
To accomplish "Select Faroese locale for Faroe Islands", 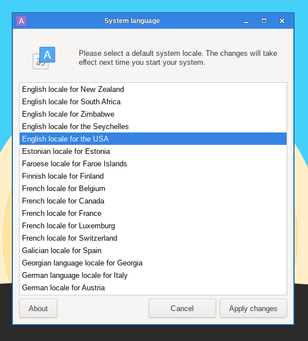I will 153,163.
